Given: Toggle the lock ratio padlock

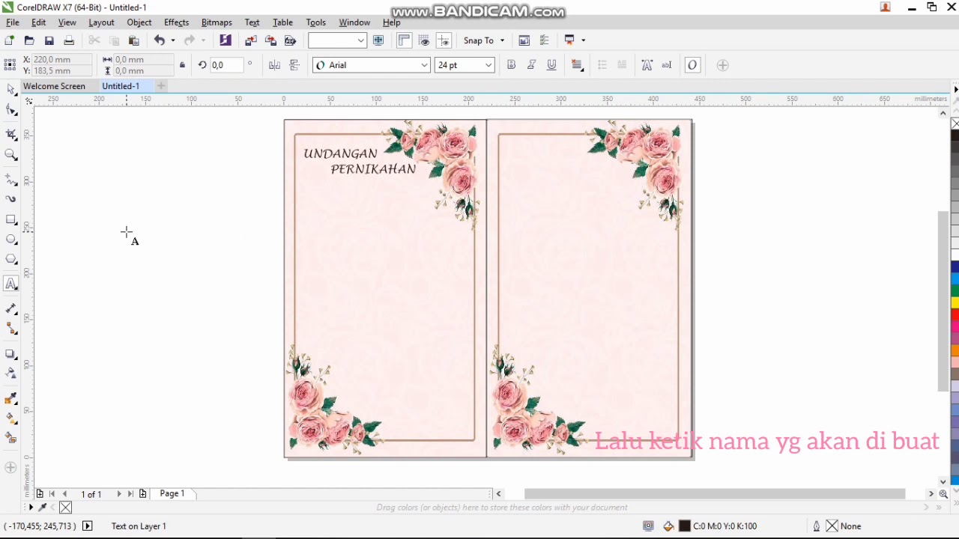Looking at the screenshot, I should [x=182, y=65].
